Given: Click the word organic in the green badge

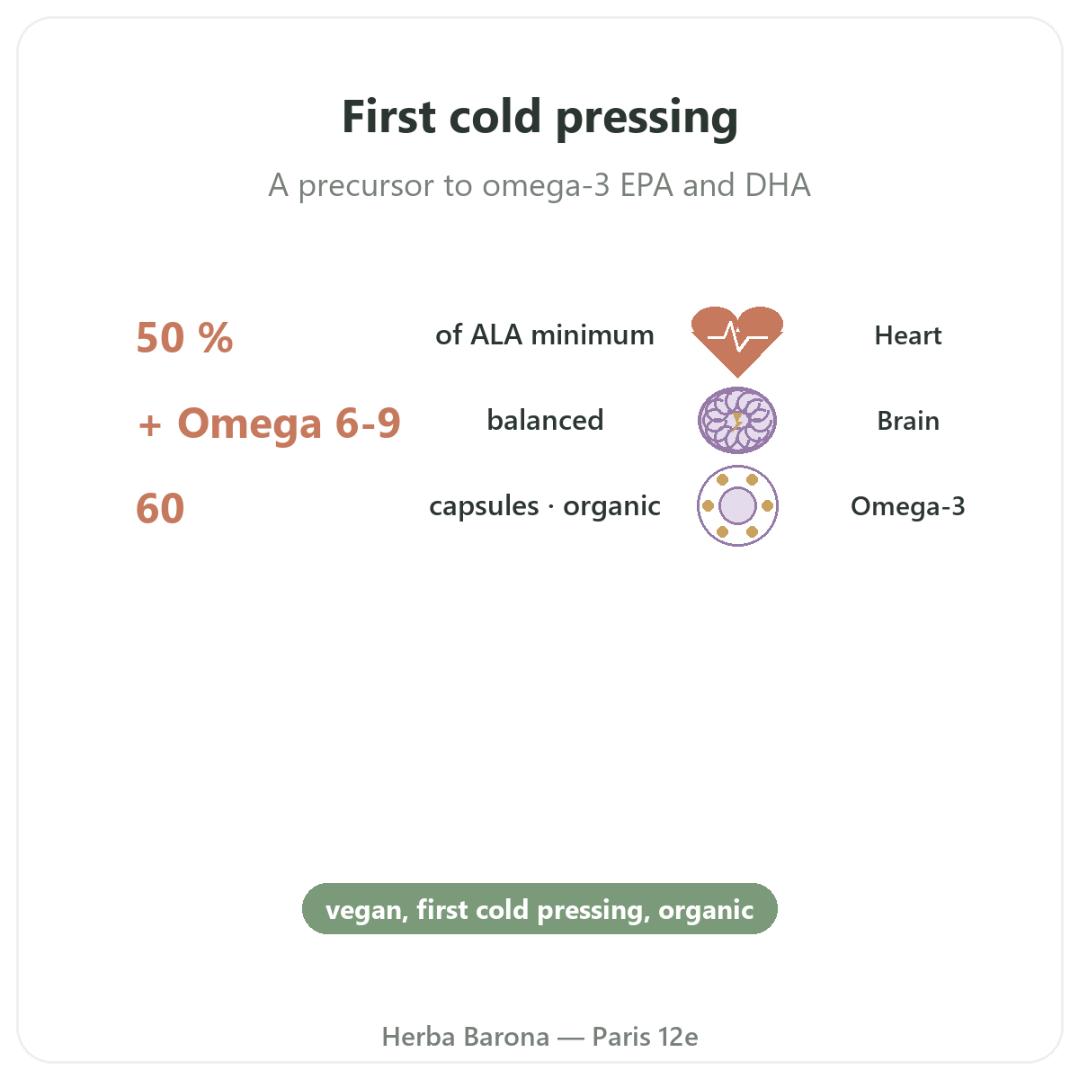Looking at the screenshot, I should pos(706,910).
